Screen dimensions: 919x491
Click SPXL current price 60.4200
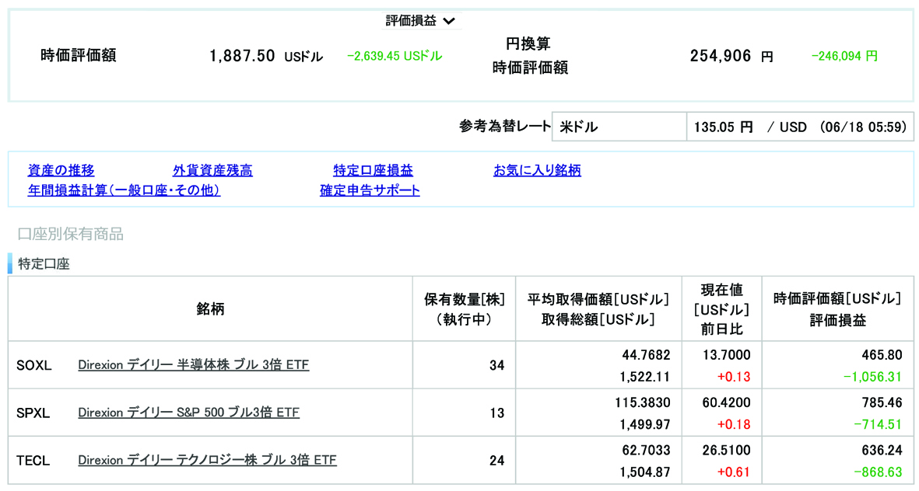(726, 402)
